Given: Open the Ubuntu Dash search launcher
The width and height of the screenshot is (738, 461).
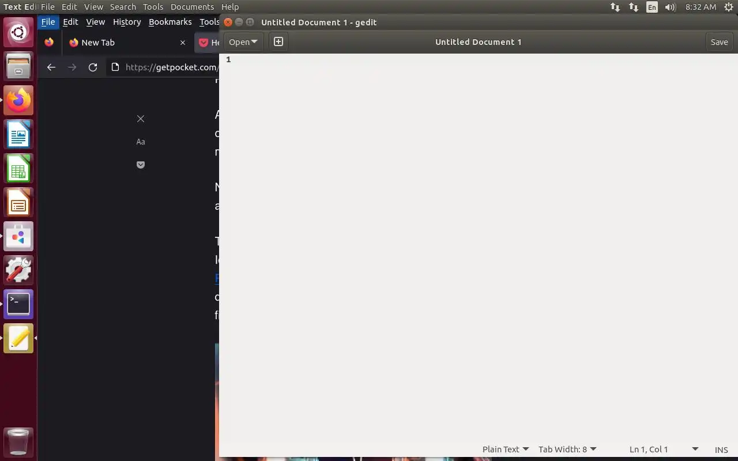Looking at the screenshot, I should (18, 32).
